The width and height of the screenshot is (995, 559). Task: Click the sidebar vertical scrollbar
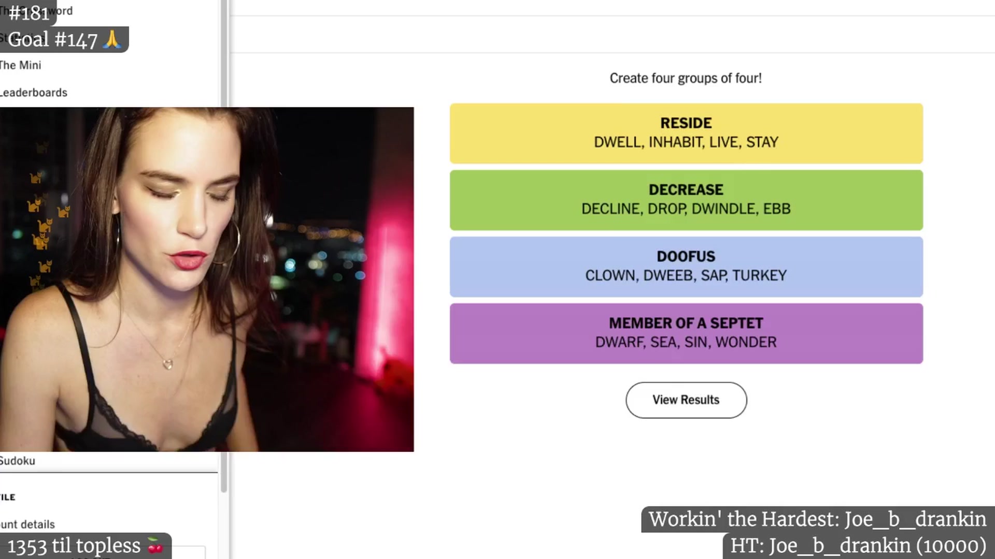224,246
